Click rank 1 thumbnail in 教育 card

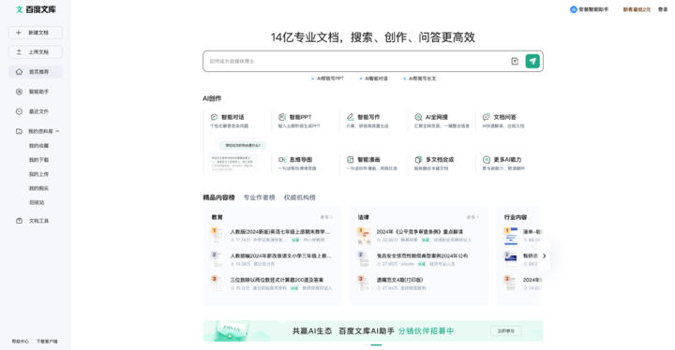217,236
